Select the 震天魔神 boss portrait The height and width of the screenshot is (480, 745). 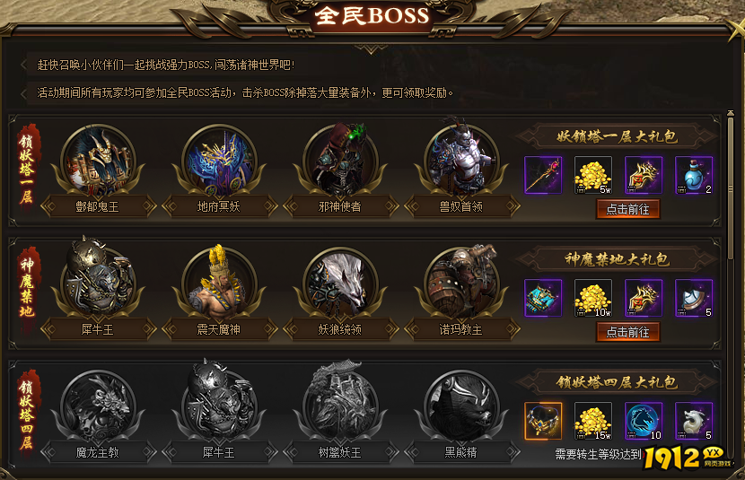click(x=219, y=284)
